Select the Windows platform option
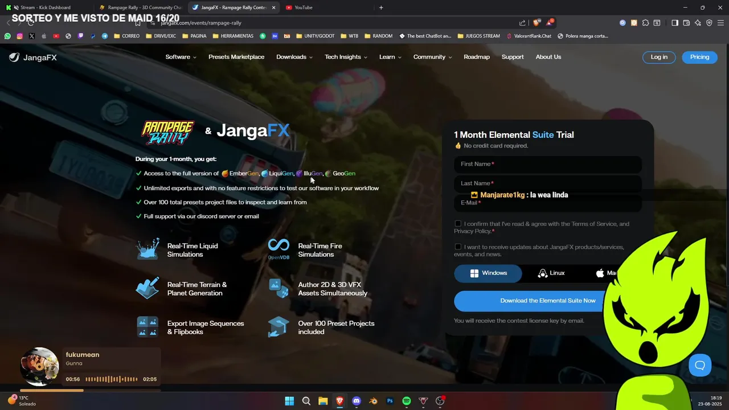Image resolution: width=729 pixels, height=410 pixels. pyautogui.click(x=488, y=273)
